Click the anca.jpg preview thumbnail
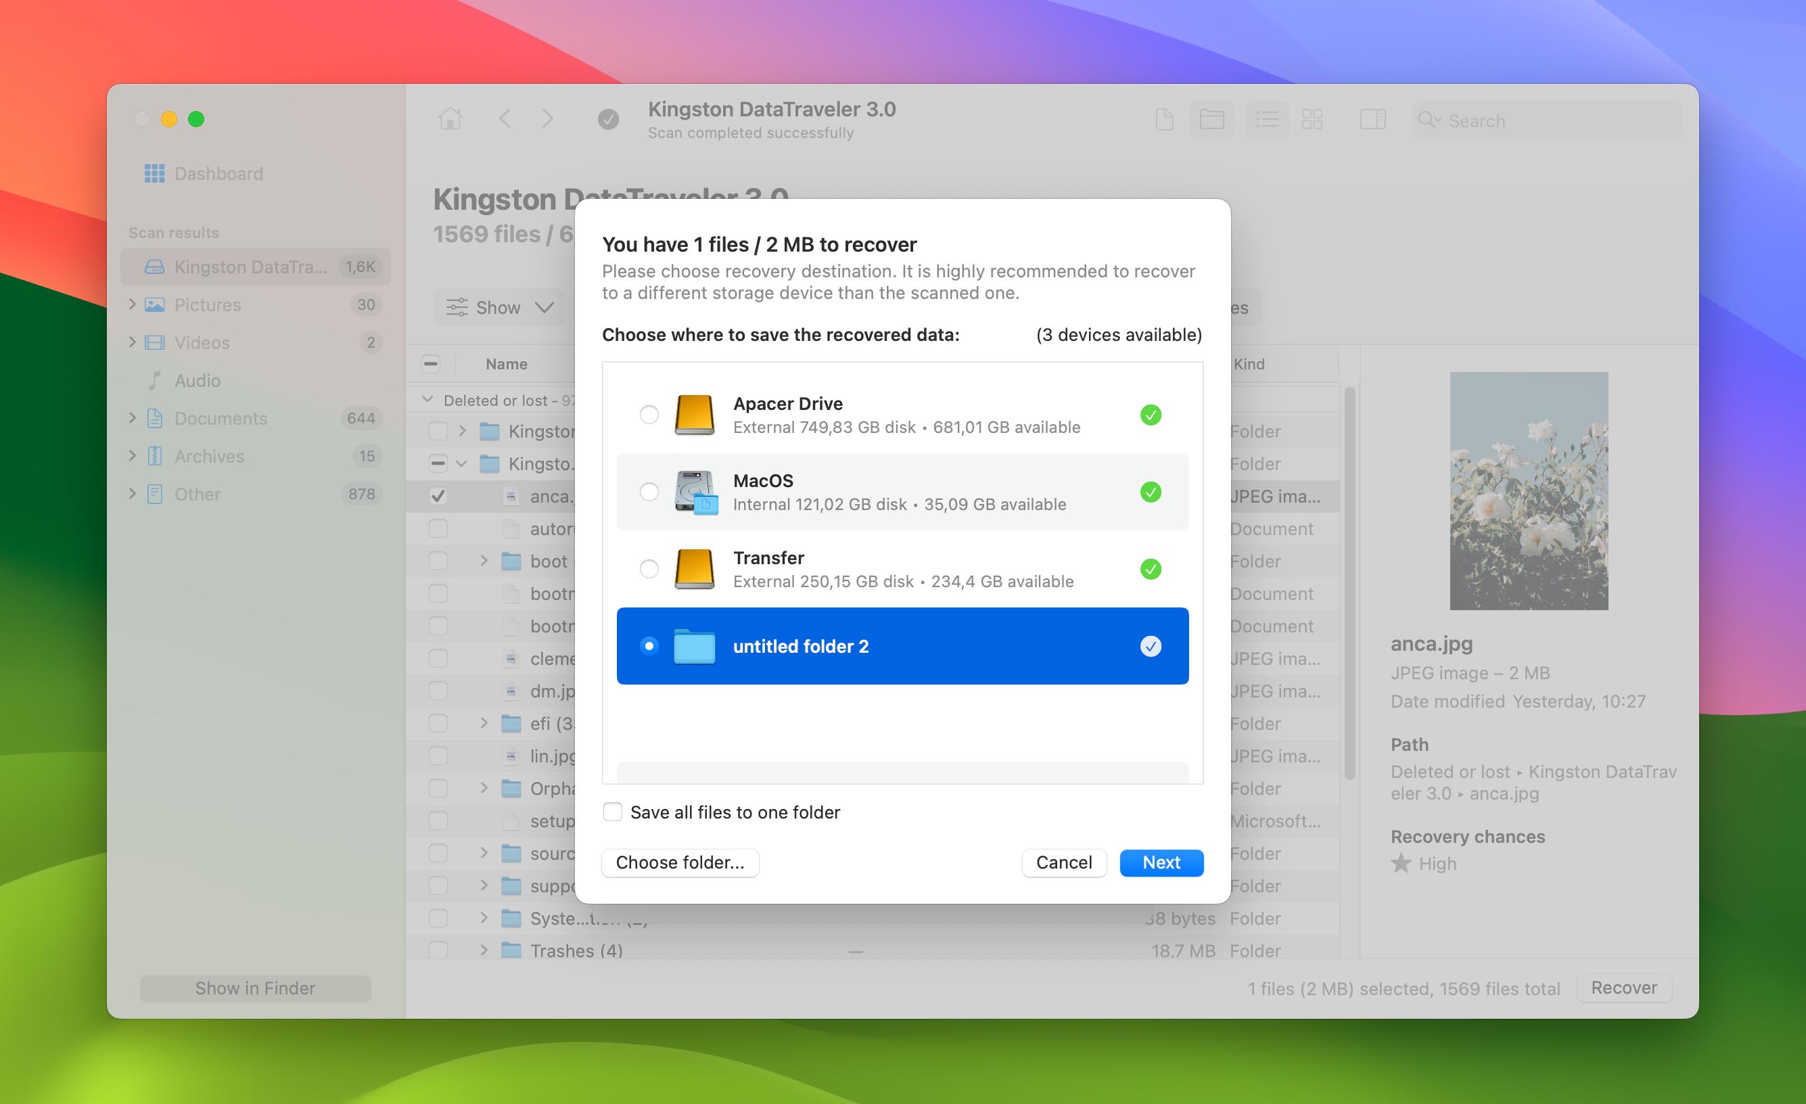1806x1104 pixels. click(x=1529, y=491)
